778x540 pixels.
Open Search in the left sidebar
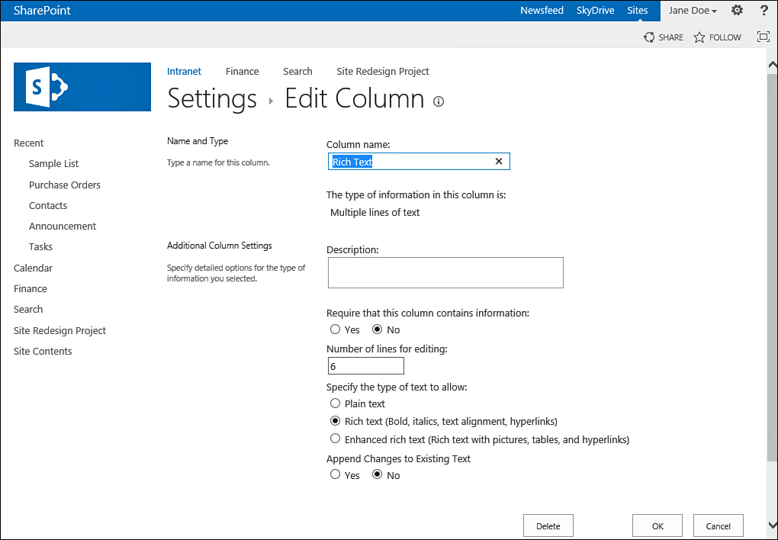28,309
